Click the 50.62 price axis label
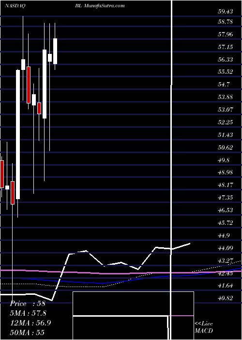This screenshot has width=242, height=340. (226, 148)
